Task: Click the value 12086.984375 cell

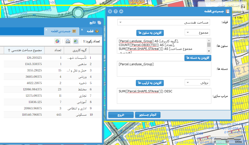Action: pyautogui.click(x=24, y=89)
